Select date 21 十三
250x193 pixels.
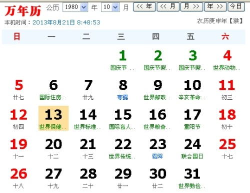tap(88, 149)
